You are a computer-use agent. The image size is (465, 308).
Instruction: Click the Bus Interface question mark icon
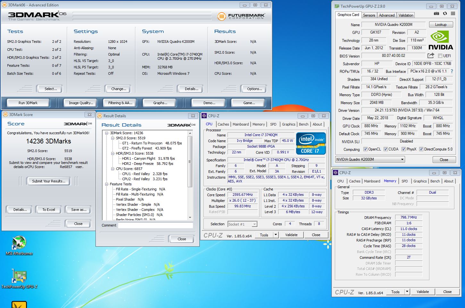point(452,71)
